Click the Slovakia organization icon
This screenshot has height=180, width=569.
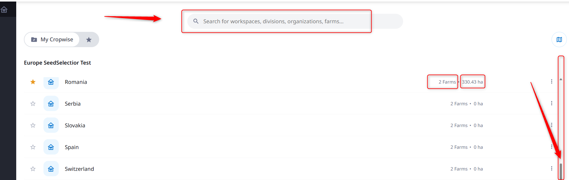click(51, 126)
